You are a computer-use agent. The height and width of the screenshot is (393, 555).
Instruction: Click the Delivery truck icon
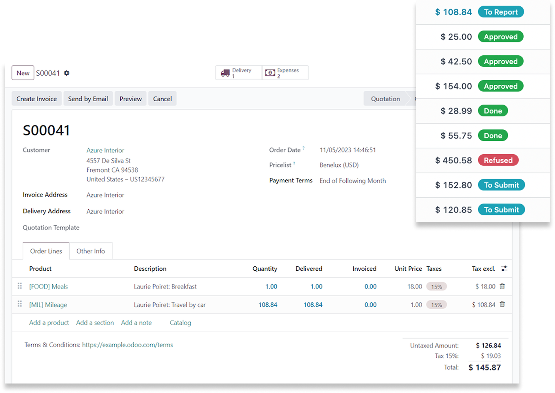[225, 73]
